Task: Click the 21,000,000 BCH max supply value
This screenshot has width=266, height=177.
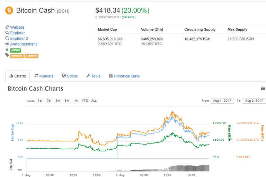Action: (241, 39)
